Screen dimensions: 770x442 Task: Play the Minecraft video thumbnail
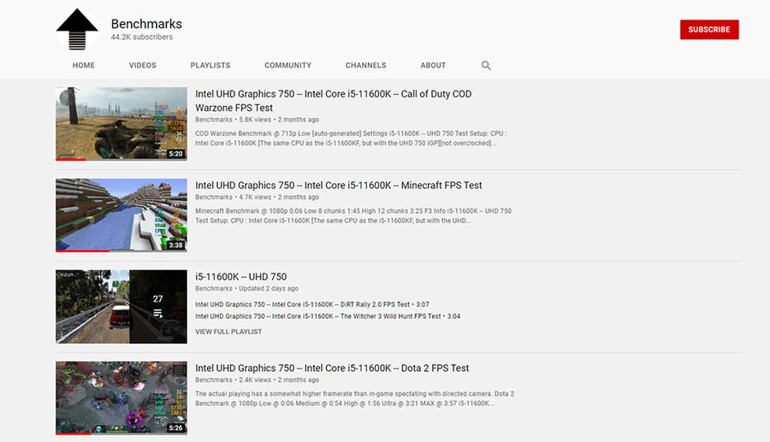pos(121,215)
